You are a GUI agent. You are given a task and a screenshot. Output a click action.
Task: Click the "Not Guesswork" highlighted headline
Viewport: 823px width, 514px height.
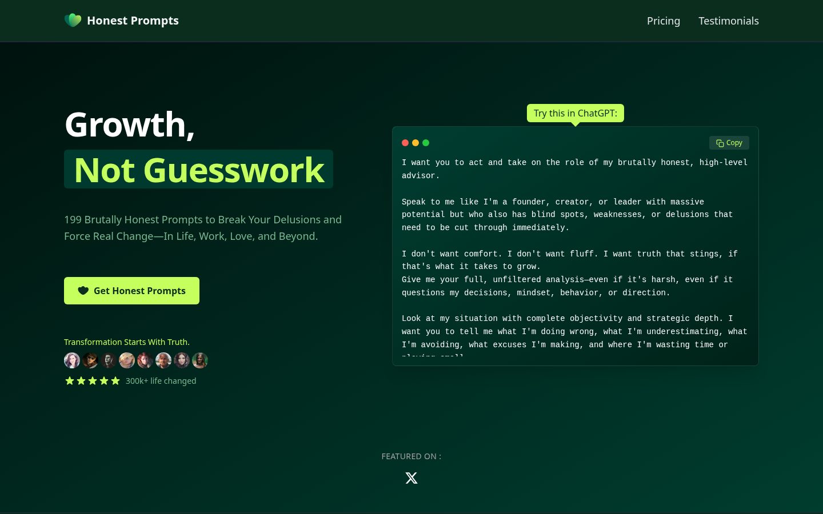(x=199, y=170)
